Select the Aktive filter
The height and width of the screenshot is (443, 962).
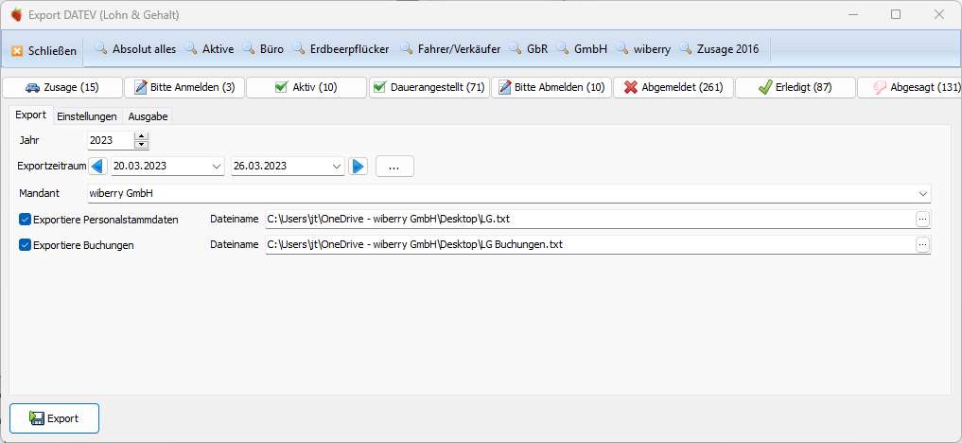click(210, 49)
